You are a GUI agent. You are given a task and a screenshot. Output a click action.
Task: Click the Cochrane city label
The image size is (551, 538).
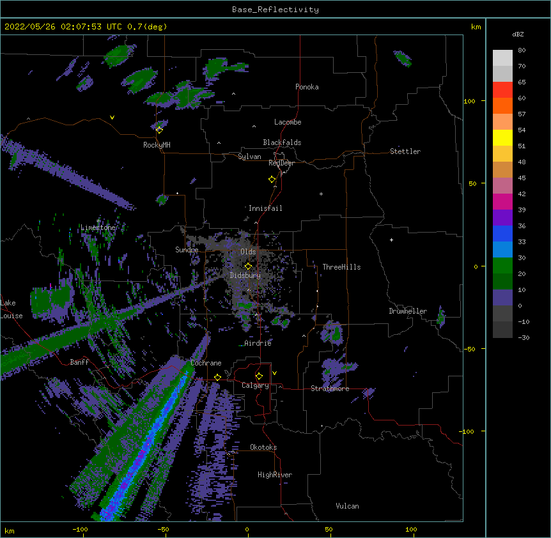click(206, 363)
